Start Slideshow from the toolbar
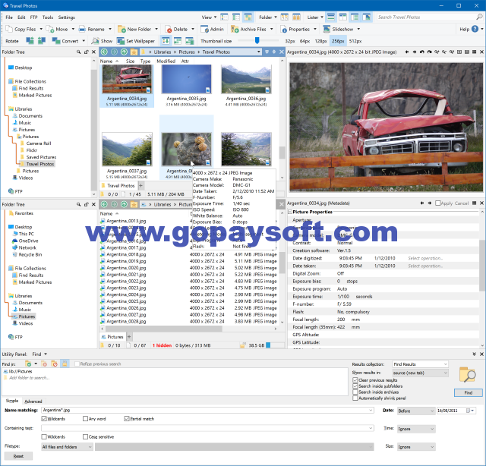 338,29
